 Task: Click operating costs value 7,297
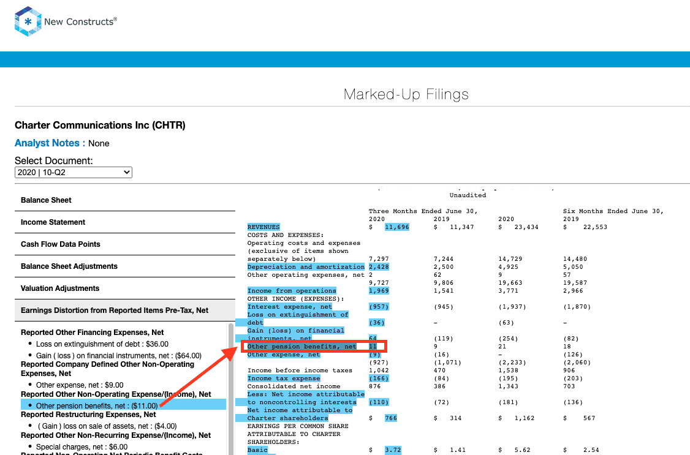(379, 258)
